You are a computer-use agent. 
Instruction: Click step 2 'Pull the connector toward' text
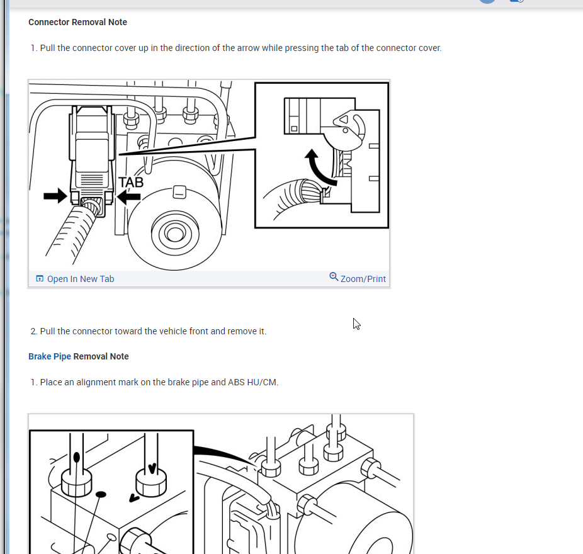pyautogui.click(x=153, y=331)
